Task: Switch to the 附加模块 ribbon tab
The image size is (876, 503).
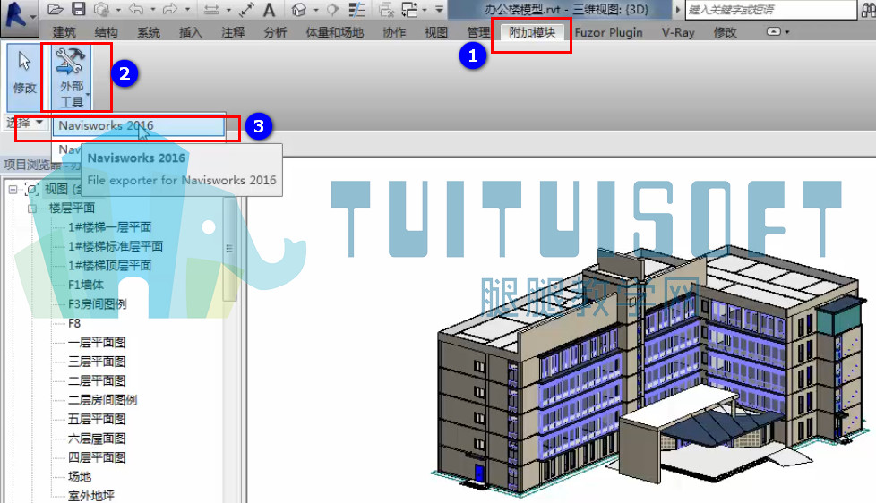Action: (532, 32)
